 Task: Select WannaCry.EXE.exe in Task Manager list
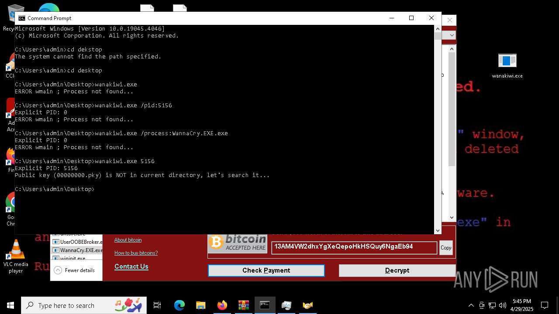[77, 250]
